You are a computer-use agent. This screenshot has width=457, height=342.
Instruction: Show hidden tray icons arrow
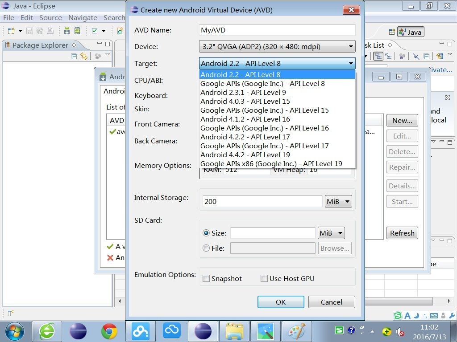pyautogui.click(x=373, y=331)
